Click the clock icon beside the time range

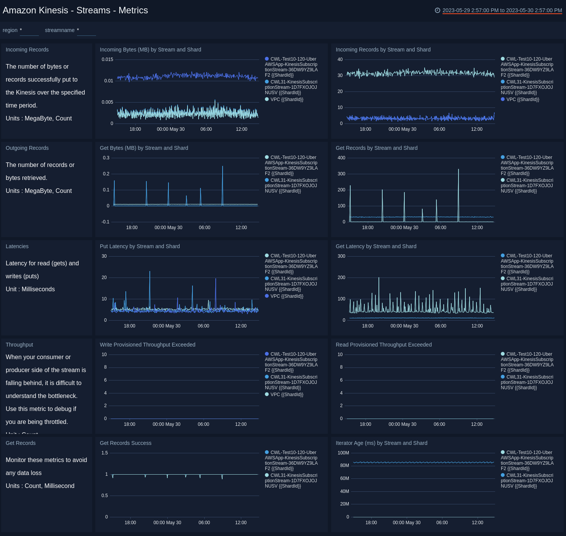coord(438,11)
